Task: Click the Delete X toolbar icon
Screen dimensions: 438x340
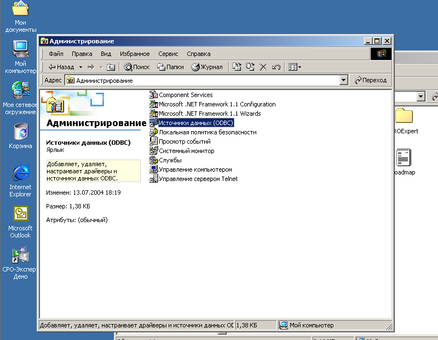Action: (263, 67)
